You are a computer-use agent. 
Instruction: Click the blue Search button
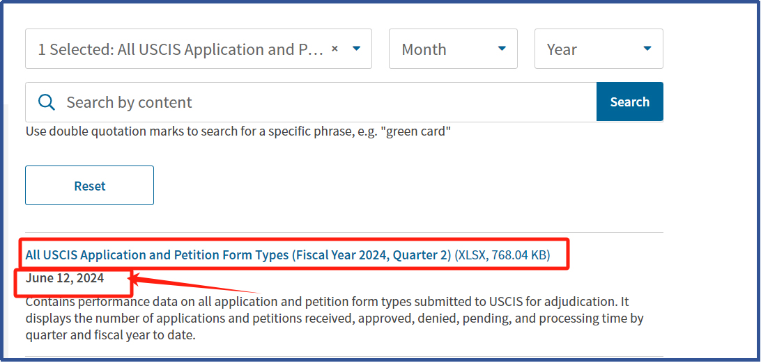pos(629,102)
